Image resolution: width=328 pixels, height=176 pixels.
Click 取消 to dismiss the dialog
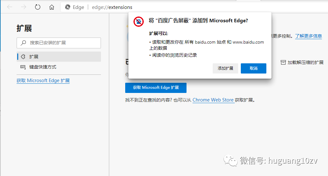point(254,68)
